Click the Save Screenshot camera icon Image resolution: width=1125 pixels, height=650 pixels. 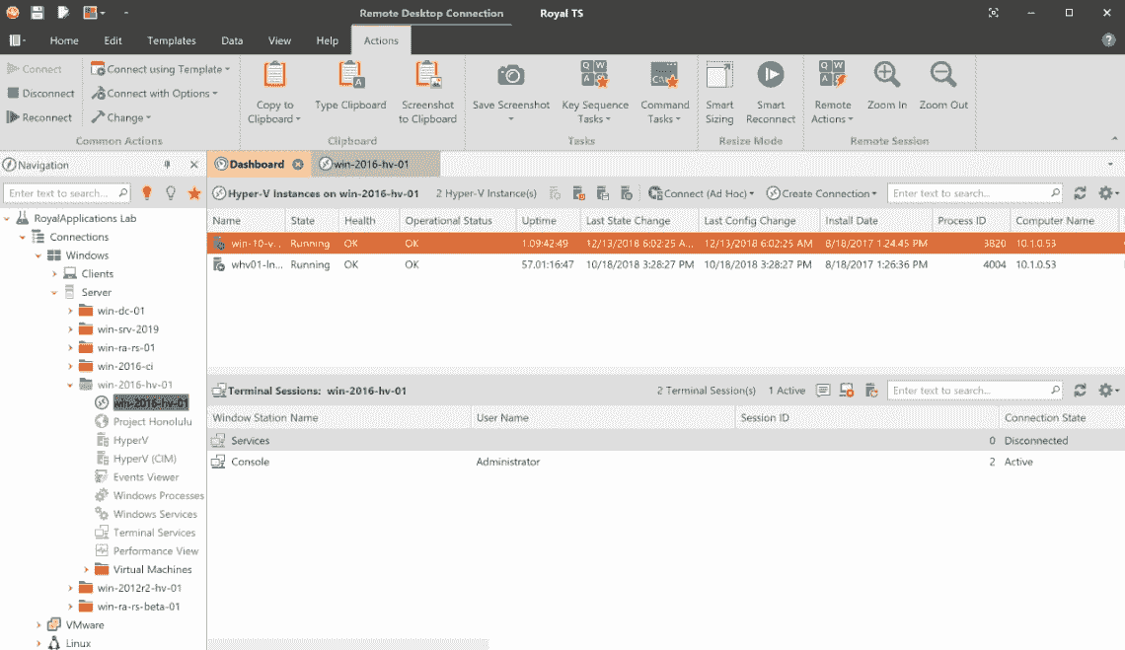coord(510,77)
